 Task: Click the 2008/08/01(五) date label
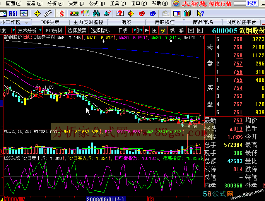106,199
